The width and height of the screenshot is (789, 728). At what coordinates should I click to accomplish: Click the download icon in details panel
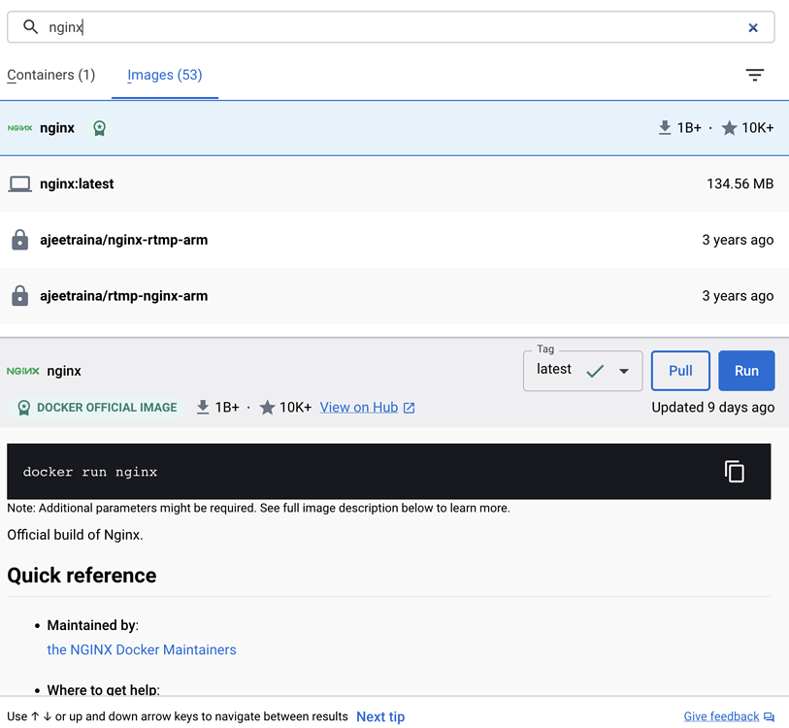203,407
